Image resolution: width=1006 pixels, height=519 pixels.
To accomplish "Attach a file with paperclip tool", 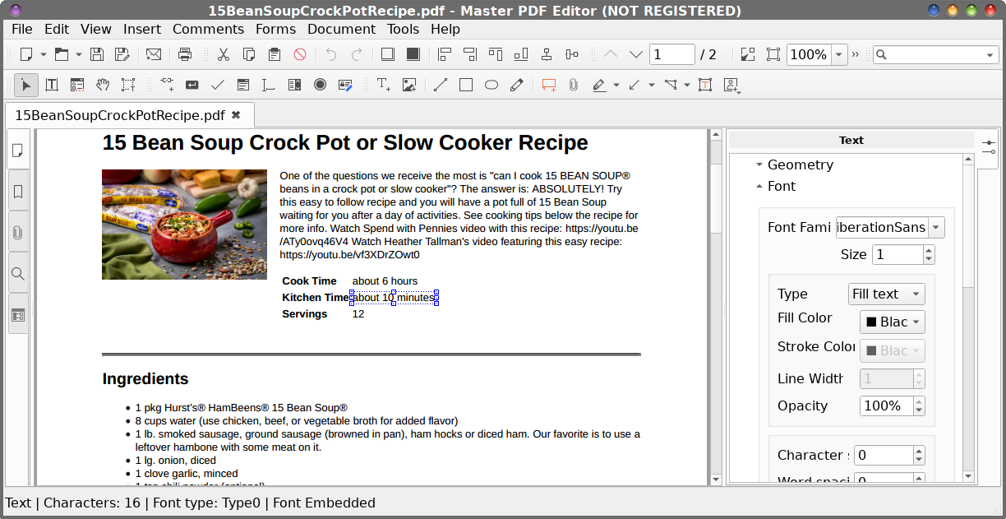I will [574, 85].
